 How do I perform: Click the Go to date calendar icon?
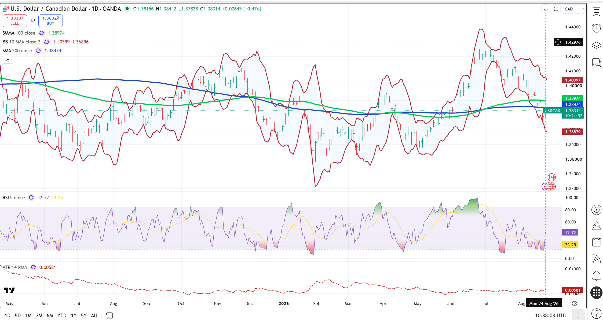[x=109, y=315]
